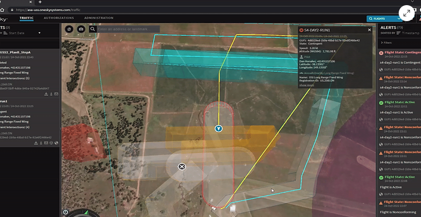The width and height of the screenshot is (421, 217).
Task: Click the home view icon on the map
Action: [69, 29]
